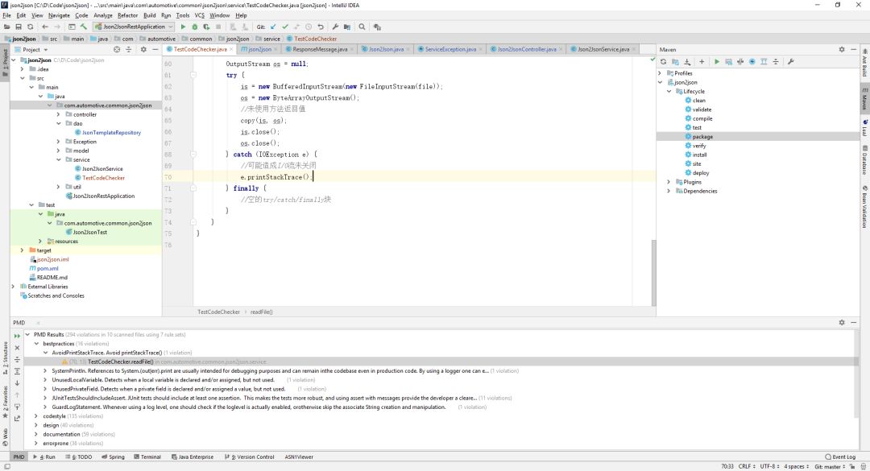The height and width of the screenshot is (471, 870).
Task: Rerun PMD analysis green arrows icon
Action: 17,335
